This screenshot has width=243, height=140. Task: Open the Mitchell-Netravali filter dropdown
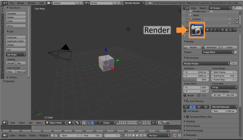[224, 107]
